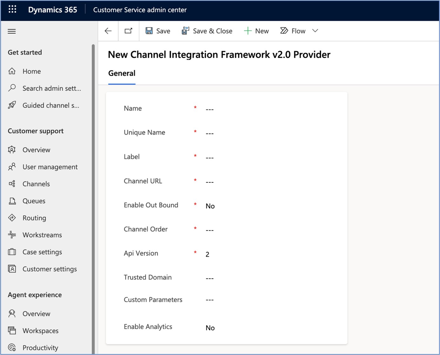Click the Save floppy disk icon

pos(149,31)
